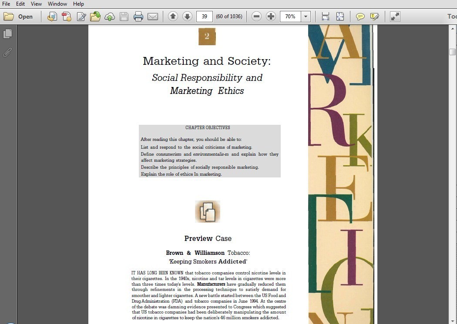457x324 pixels.
Task: Click 'Explain the role of ethics In marketing.'
Action: [x=181, y=174]
